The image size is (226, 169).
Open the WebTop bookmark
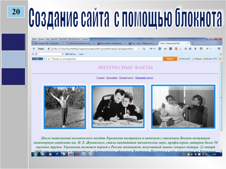[71, 54]
